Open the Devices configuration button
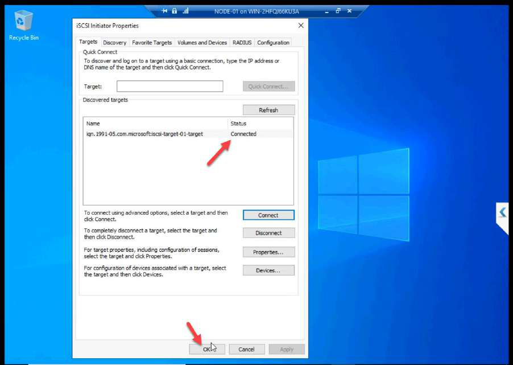This screenshot has height=365, width=513. coord(268,270)
